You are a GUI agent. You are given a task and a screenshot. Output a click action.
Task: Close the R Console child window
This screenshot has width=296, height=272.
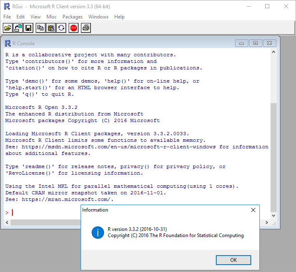point(270,43)
